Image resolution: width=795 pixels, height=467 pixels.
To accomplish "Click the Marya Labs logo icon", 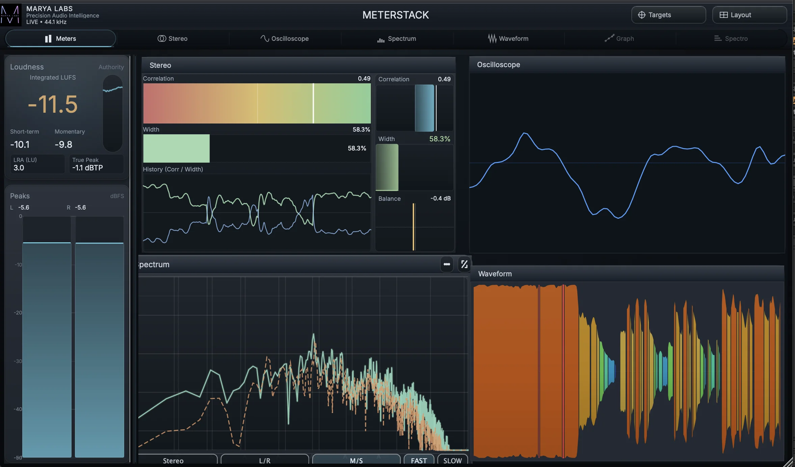I will tap(10, 15).
